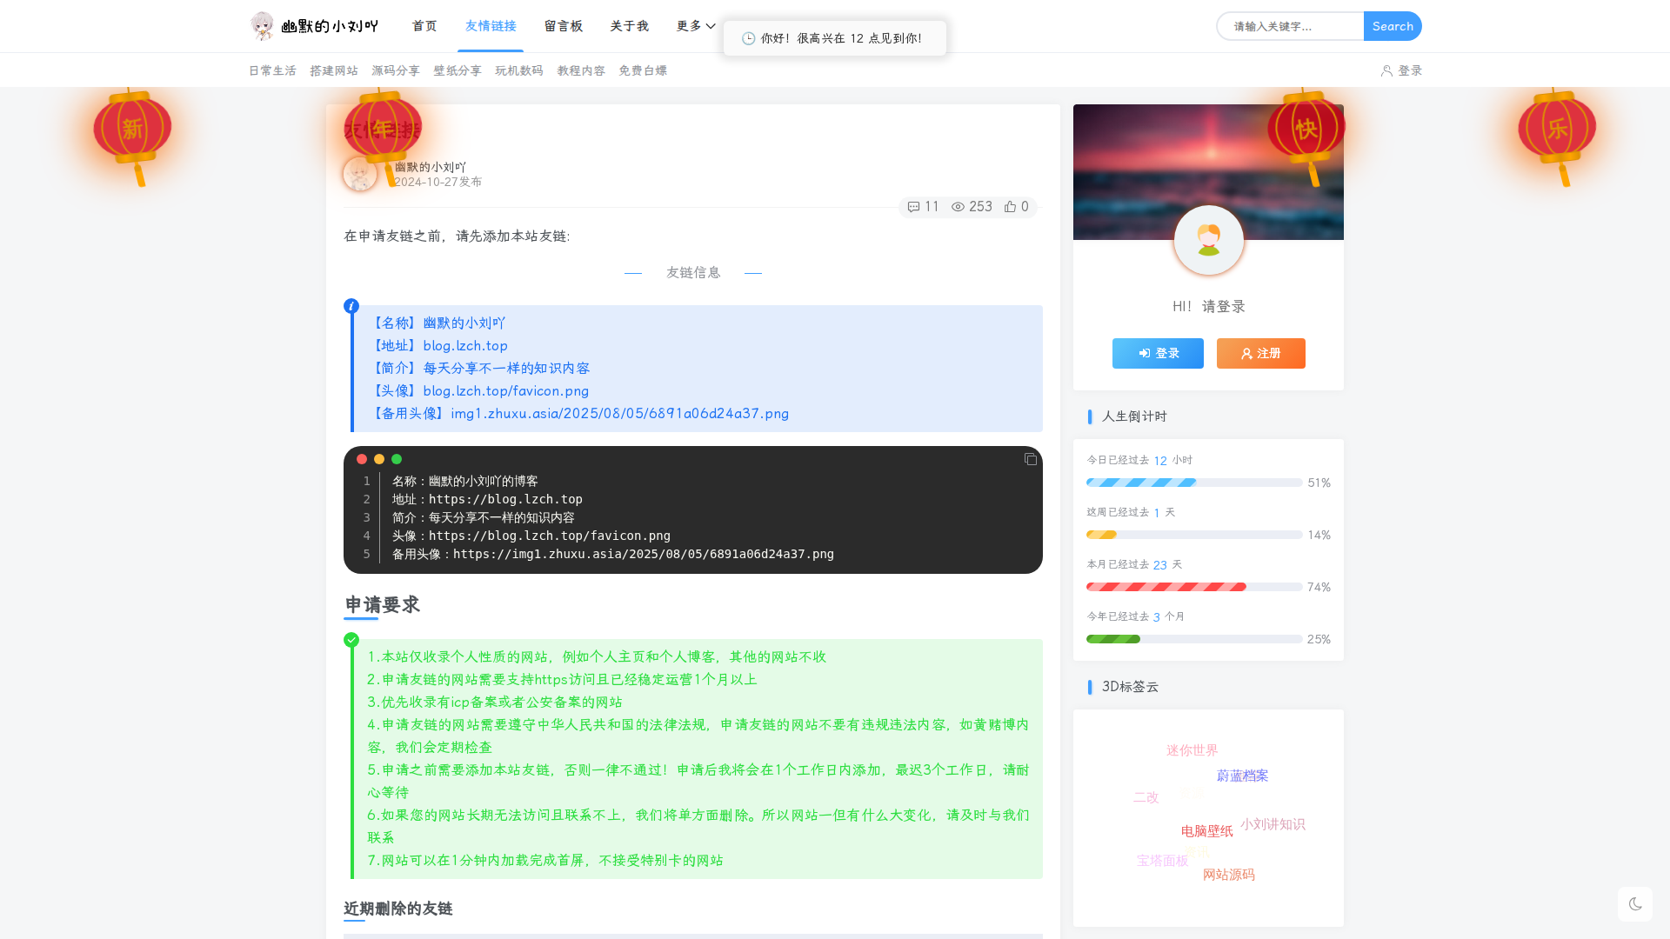The width and height of the screenshot is (1670, 939).
Task: Click the copy code icon
Action: (x=1031, y=459)
